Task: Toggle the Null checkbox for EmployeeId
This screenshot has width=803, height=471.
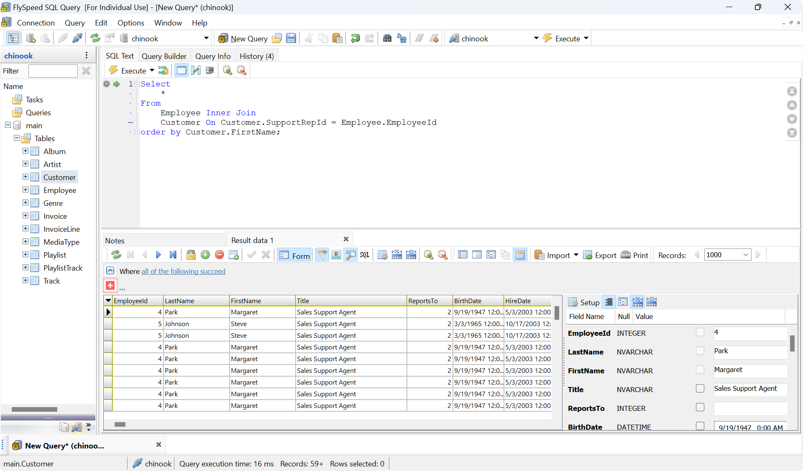Action: click(700, 332)
